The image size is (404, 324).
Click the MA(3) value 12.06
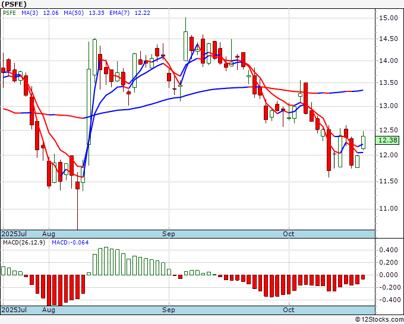(x=50, y=13)
